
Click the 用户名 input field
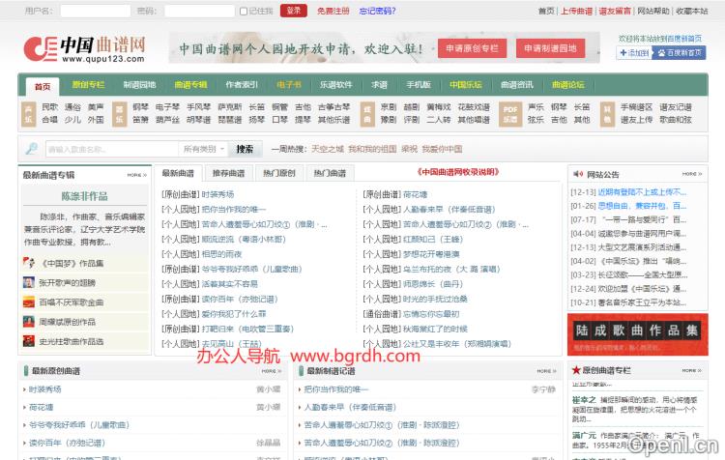[x=96, y=11]
